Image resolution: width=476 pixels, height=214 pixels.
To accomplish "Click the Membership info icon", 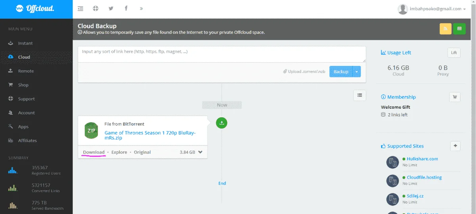I will tap(383, 97).
